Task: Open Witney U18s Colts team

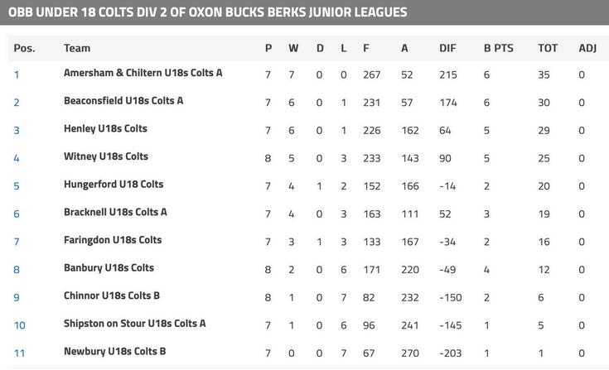Action: [x=106, y=156]
